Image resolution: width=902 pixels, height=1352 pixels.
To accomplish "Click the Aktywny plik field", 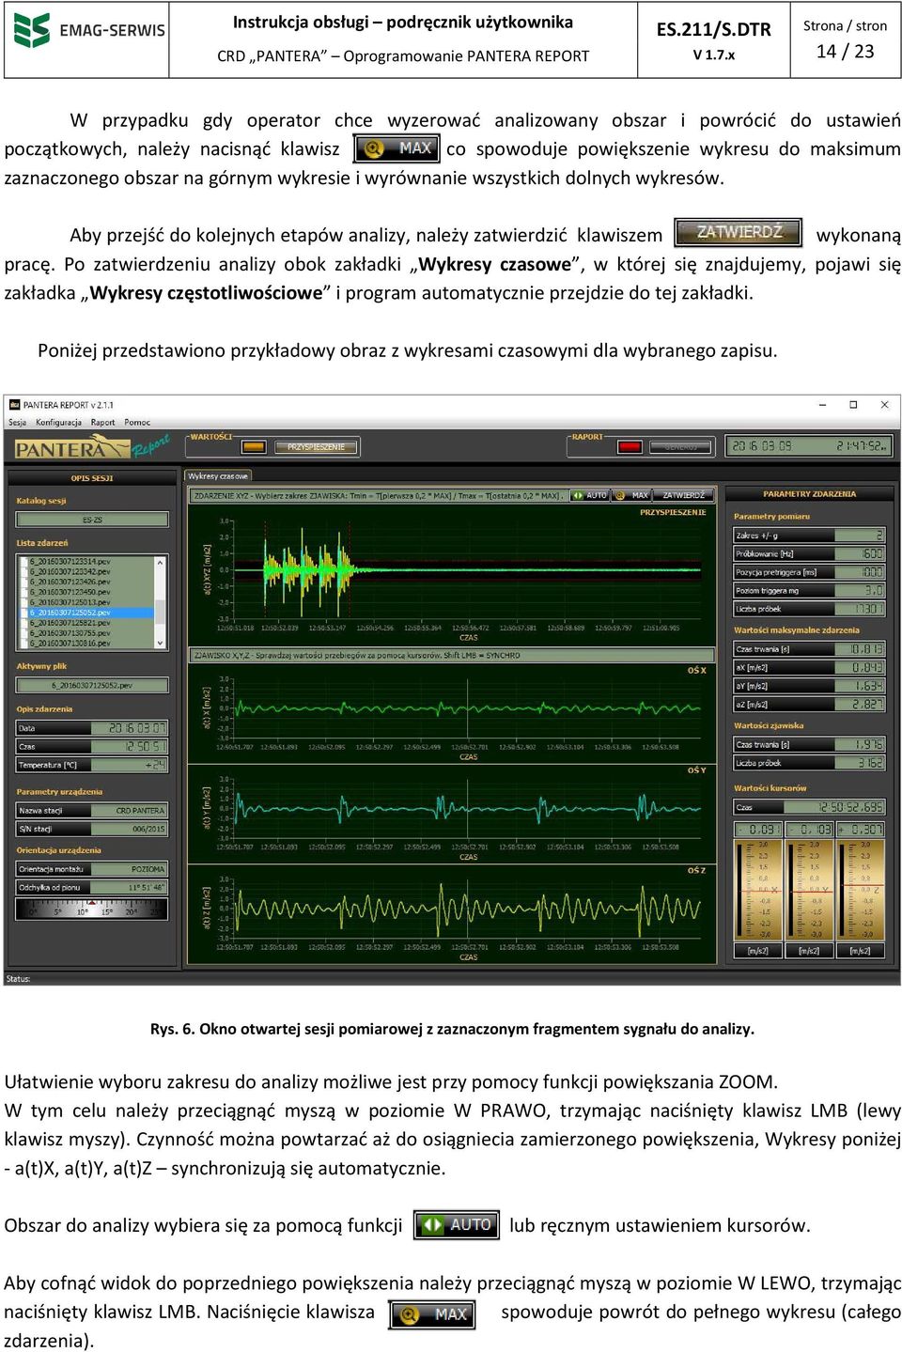I will 92,686.
